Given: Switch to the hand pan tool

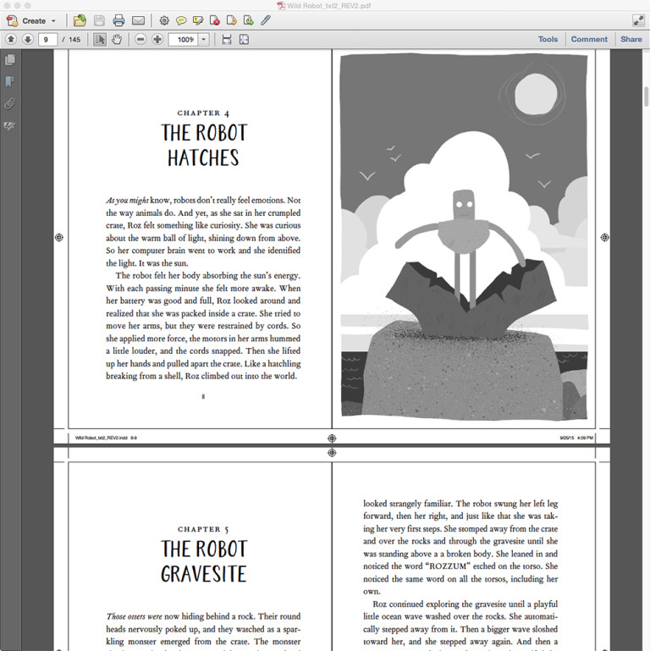Looking at the screenshot, I should pyautogui.click(x=117, y=40).
